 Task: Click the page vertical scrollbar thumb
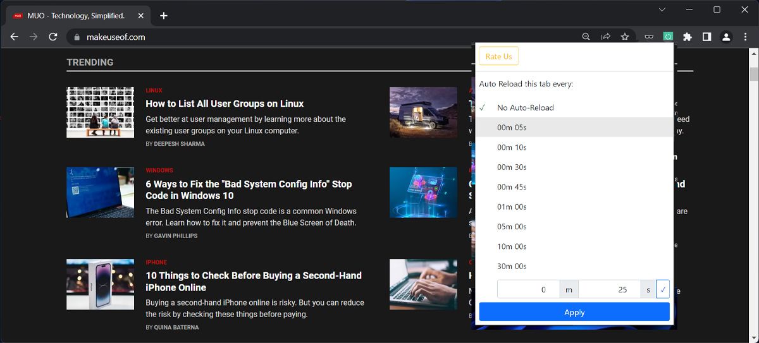(753, 73)
